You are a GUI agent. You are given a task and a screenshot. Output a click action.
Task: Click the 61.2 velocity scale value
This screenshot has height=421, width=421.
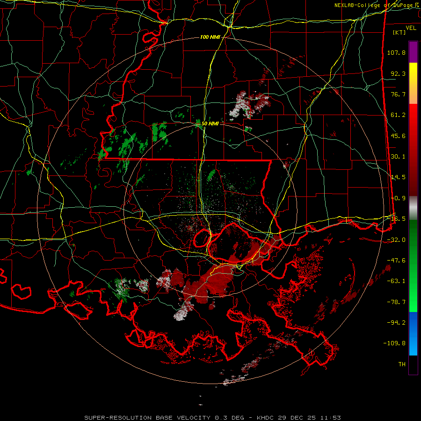click(x=398, y=115)
